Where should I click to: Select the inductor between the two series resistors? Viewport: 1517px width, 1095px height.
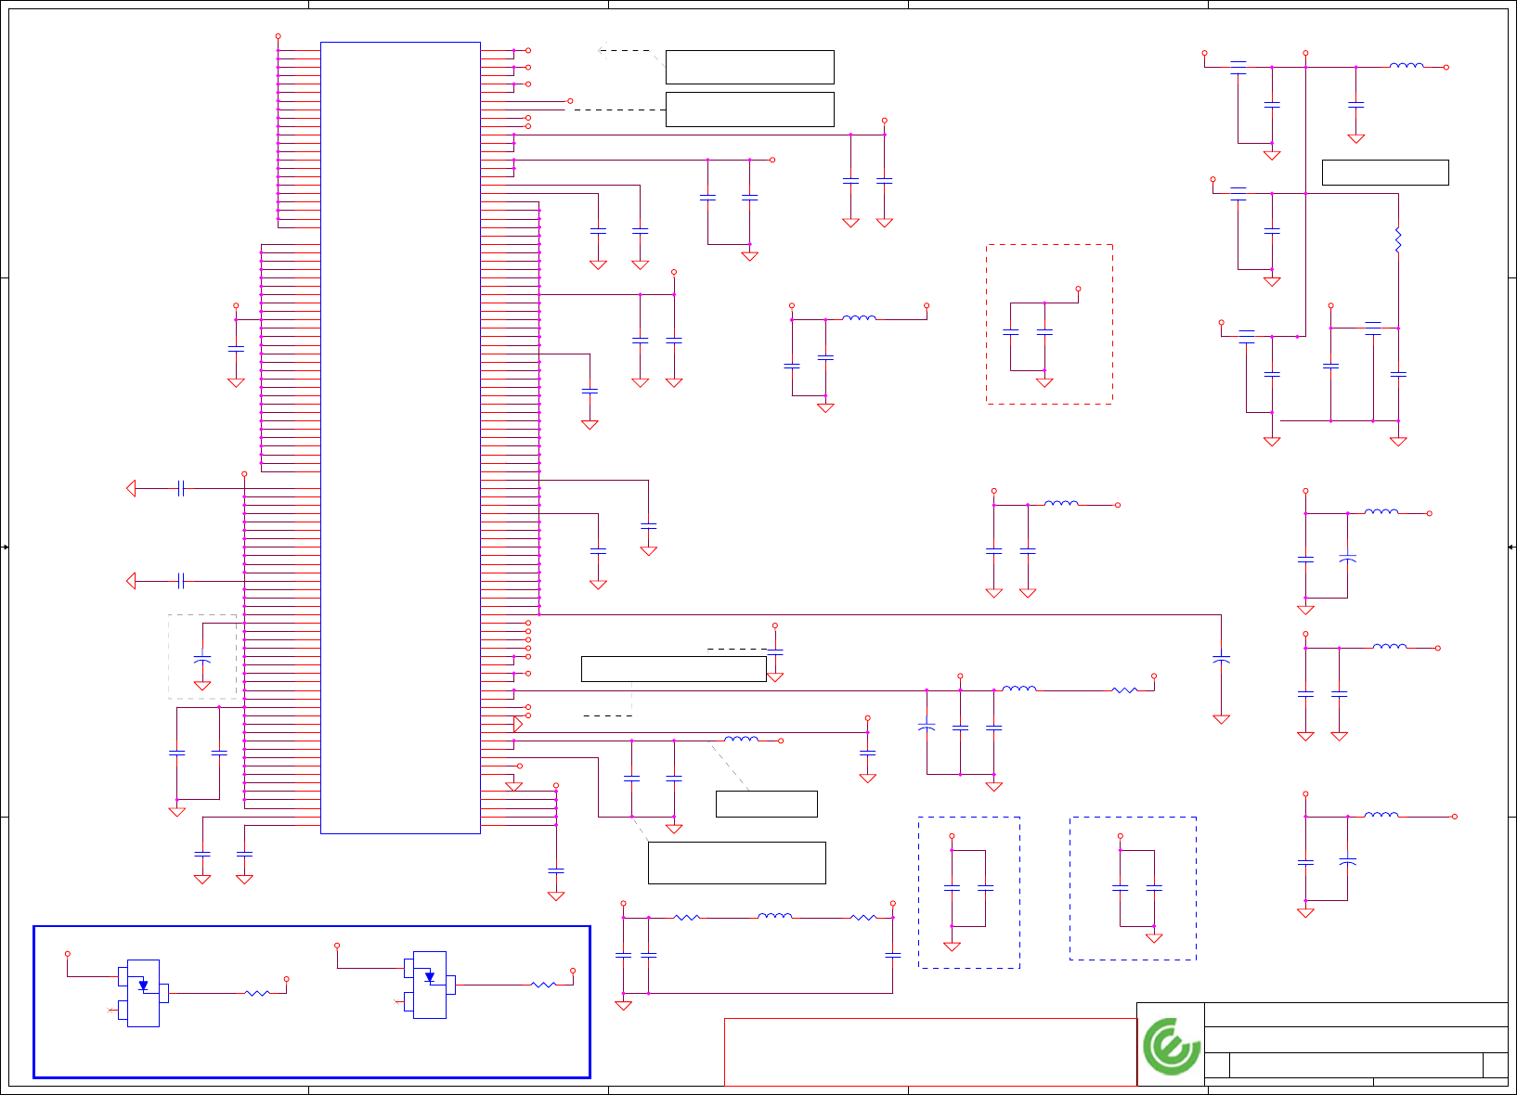tap(774, 916)
